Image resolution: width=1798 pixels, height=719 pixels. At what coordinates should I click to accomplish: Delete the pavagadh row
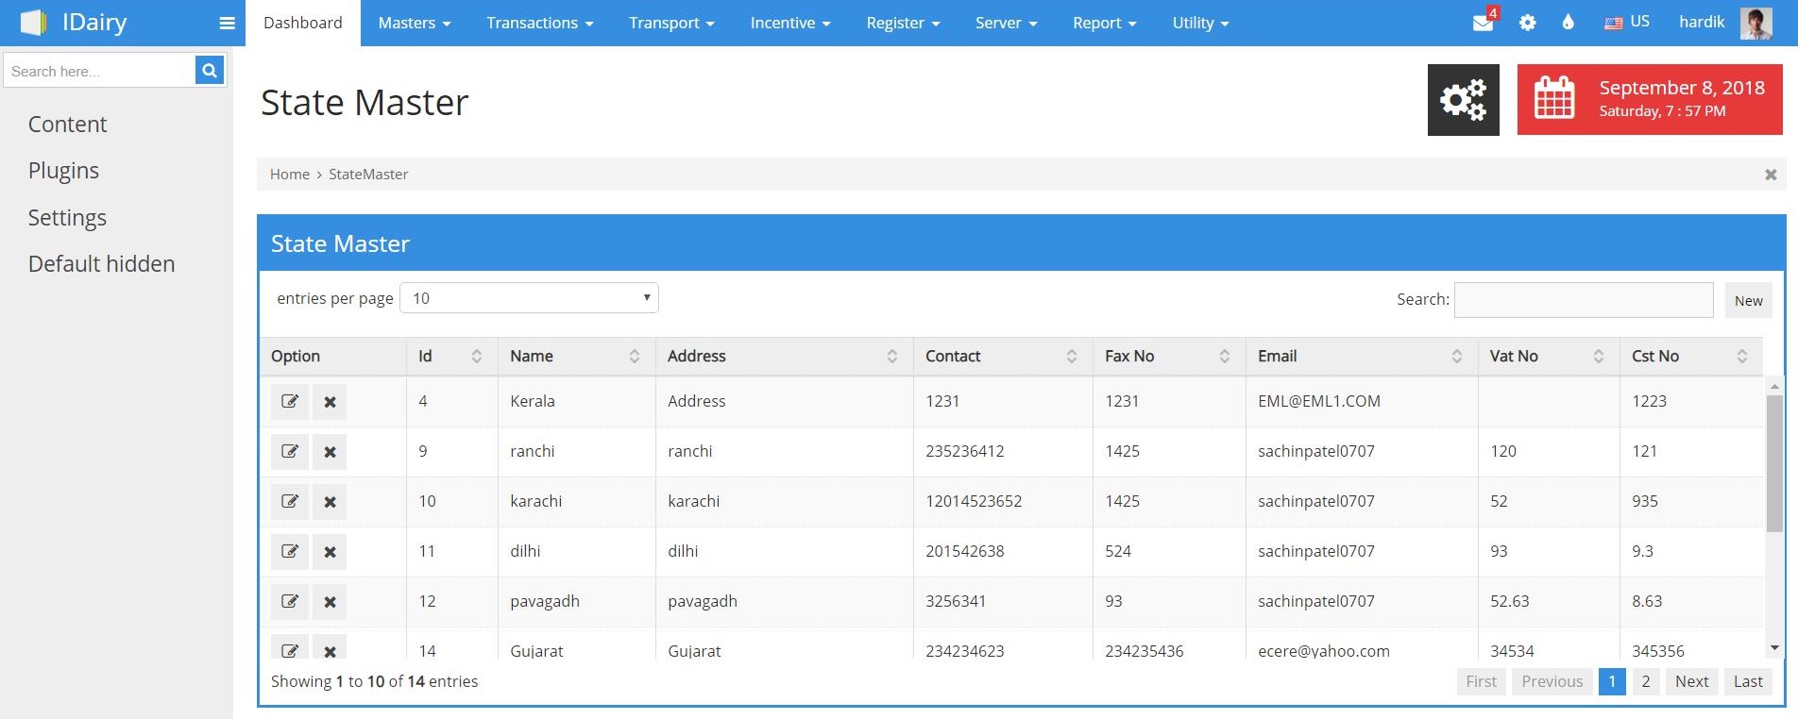(x=330, y=601)
